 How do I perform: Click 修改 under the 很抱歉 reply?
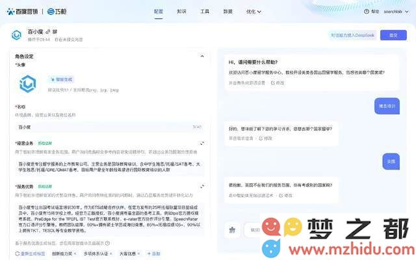click(285, 195)
